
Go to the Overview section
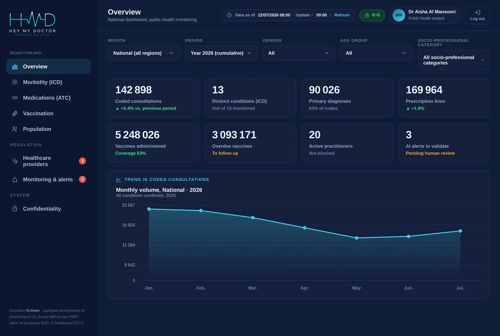[49, 67]
